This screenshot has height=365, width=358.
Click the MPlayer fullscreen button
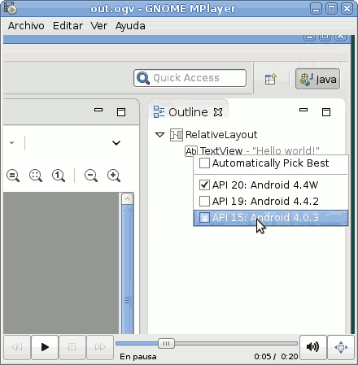tap(341, 347)
